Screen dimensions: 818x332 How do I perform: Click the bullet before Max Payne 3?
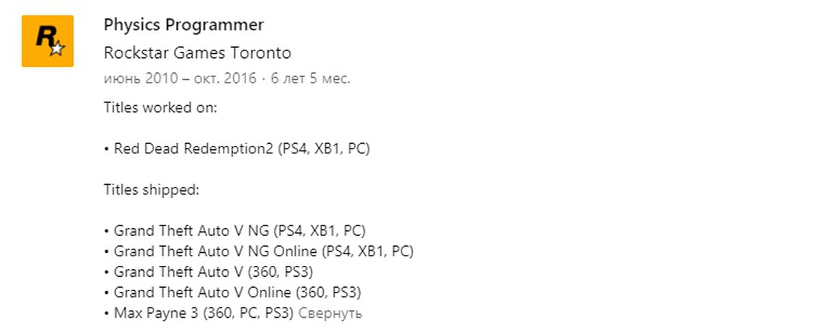point(107,314)
